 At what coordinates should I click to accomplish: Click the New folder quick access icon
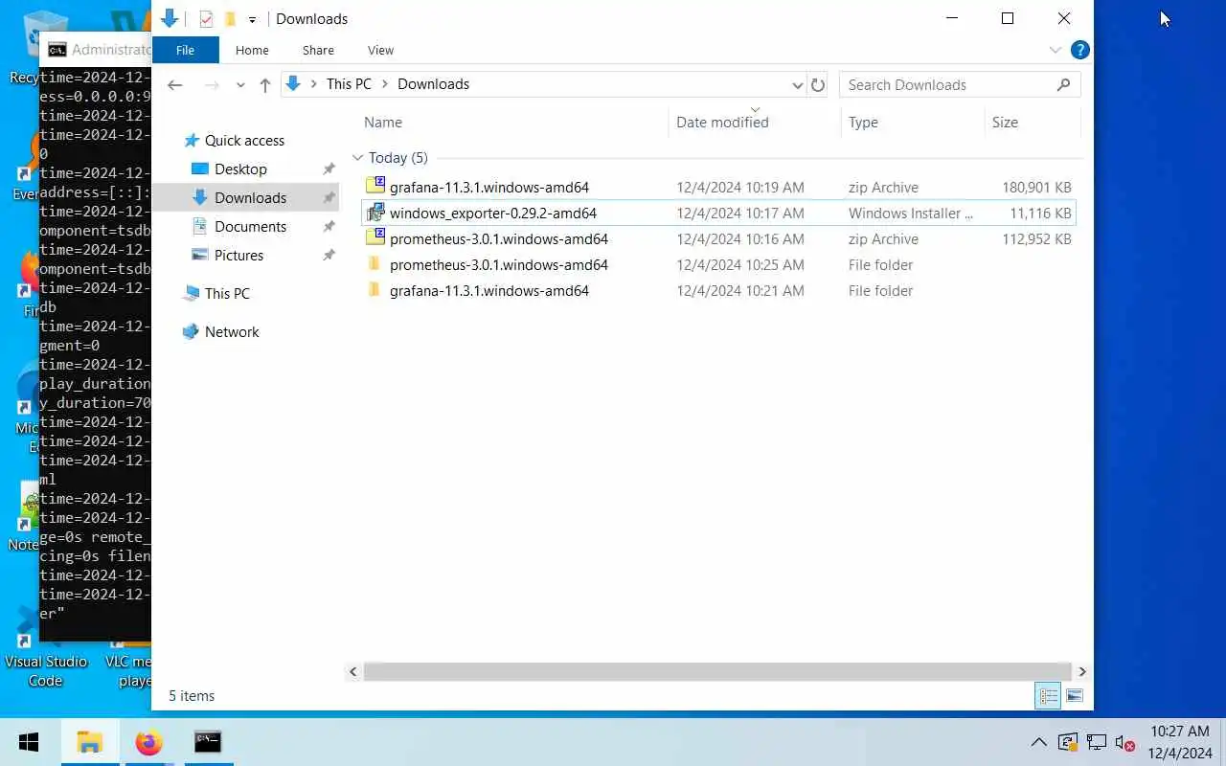pyautogui.click(x=230, y=18)
